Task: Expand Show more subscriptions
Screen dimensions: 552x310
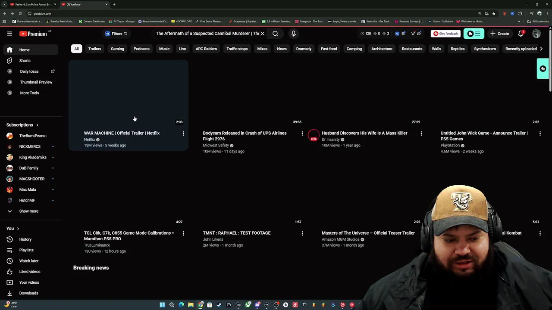Action: (31, 211)
